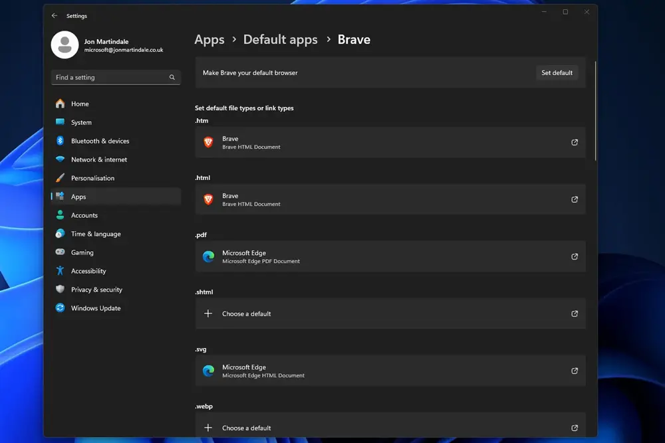Select Privacy & security
Viewport: 665px width, 443px height.
116,290
